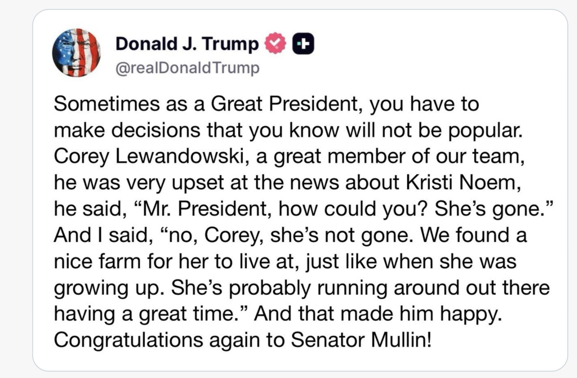Click the word "Congratulations" in last line

pyautogui.click(x=128, y=339)
